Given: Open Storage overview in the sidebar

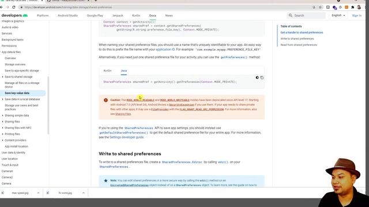Looking at the screenshot, I should [x=15, y=64].
